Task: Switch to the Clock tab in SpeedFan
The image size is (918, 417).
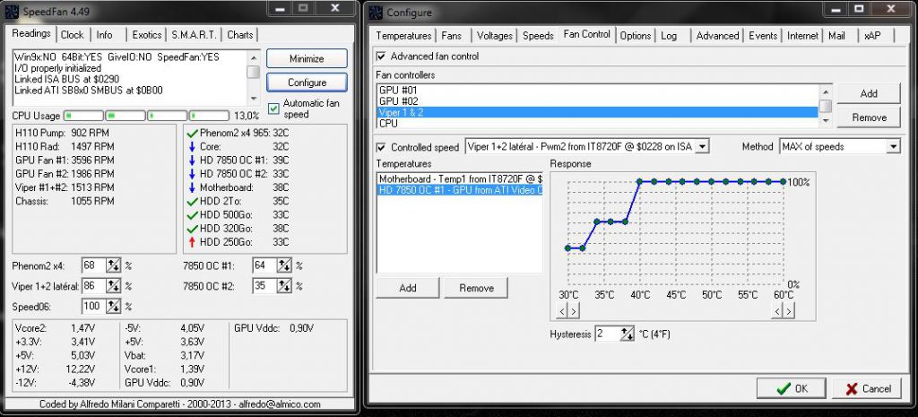Action: tap(72, 35)
